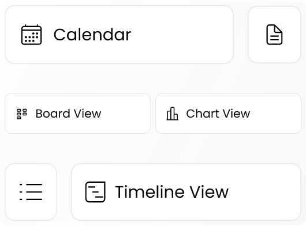The height and width of the screenshot is (226, 306).
Task: Click the "Chart View" text label
Action: click(218, 114)
